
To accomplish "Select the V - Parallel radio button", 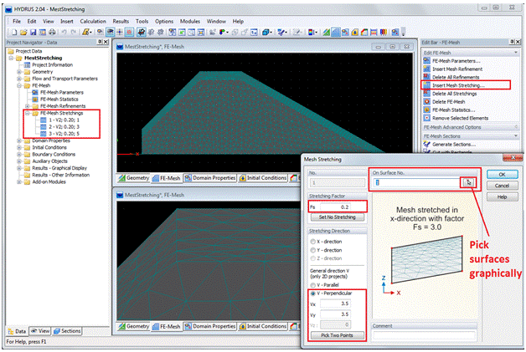I will [313, 285].
